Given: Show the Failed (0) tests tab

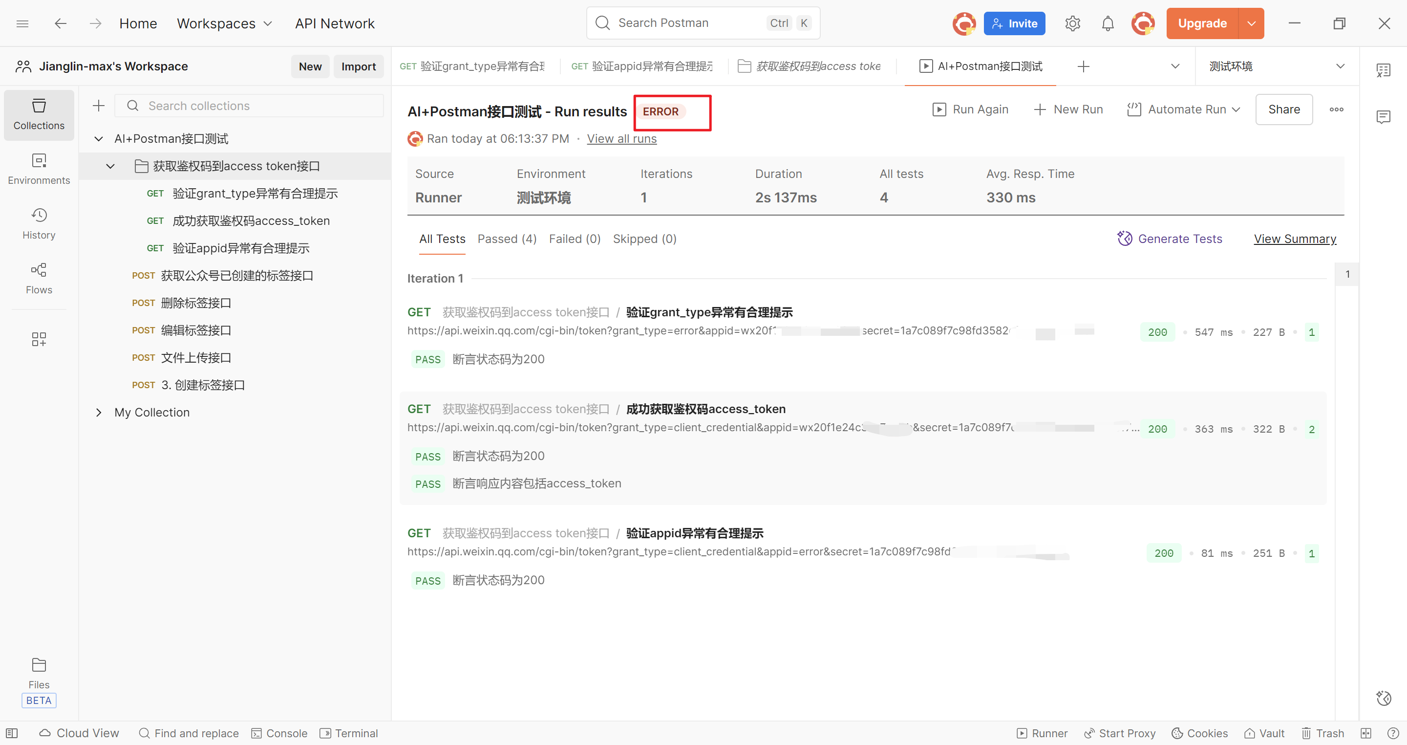Looking at the screenshot, I should (x=575, y=239).
